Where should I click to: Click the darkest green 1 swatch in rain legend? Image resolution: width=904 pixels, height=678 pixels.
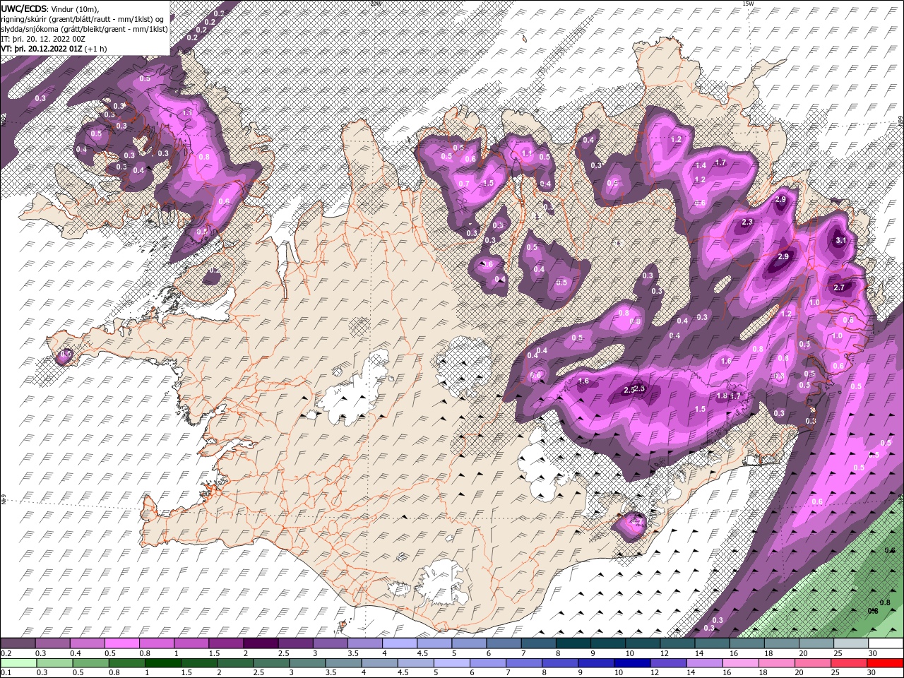(162, 663)
